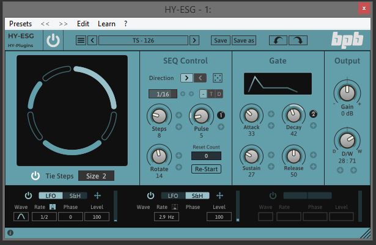Click the Gain knob
The height and width of the screenshot is (245, 376).
(347, 92)
